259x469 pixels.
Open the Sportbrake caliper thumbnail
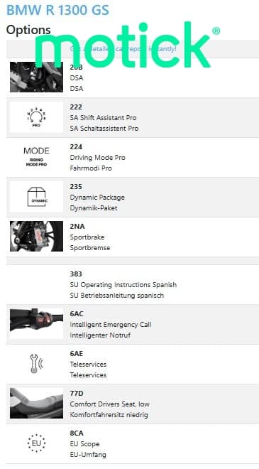(x=36, y=237)
